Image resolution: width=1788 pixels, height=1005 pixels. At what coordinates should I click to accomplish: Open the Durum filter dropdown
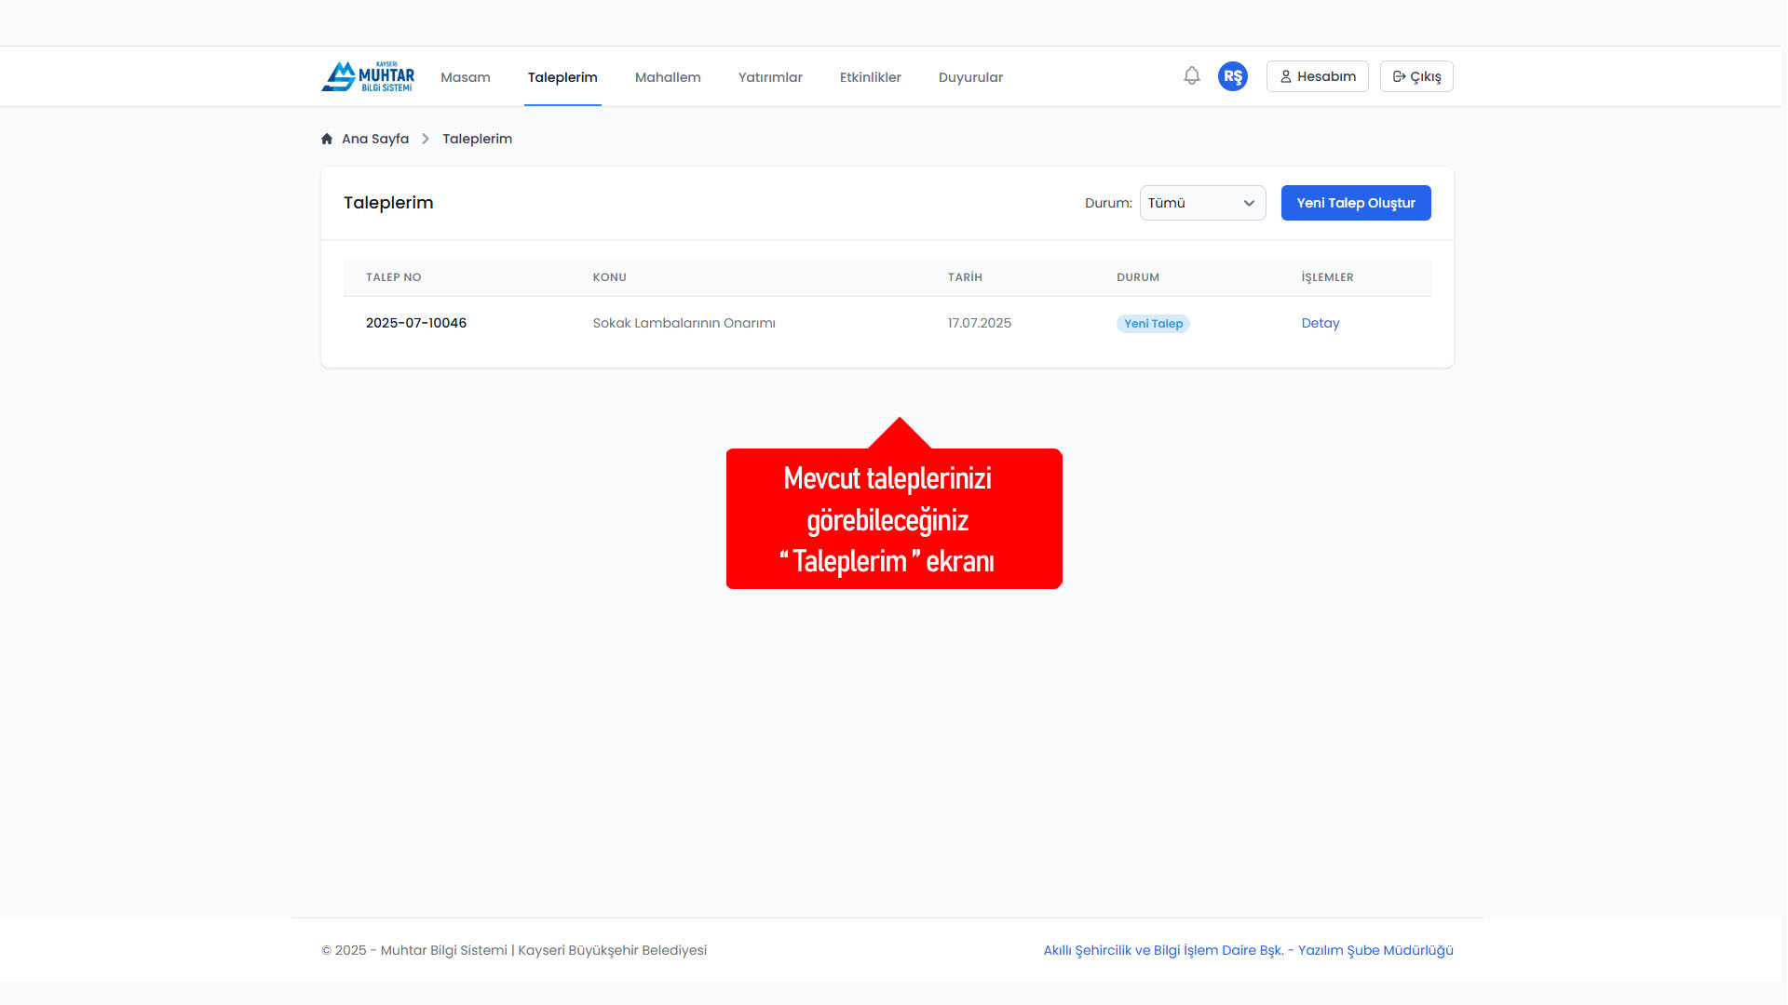pos(1203,203)
